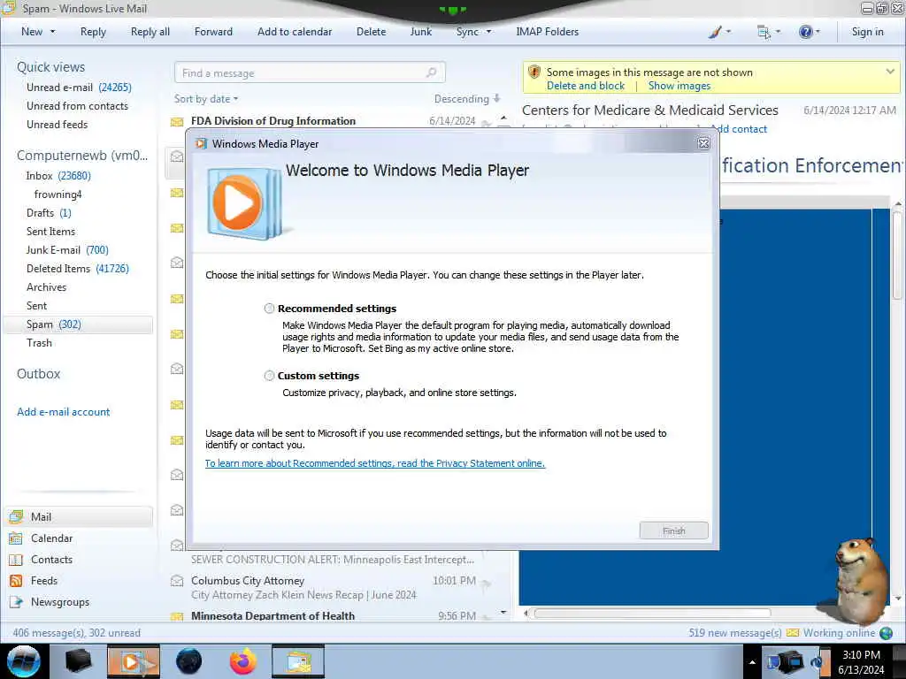Click the Windows Media Player taskbar icon

point(134,661)
